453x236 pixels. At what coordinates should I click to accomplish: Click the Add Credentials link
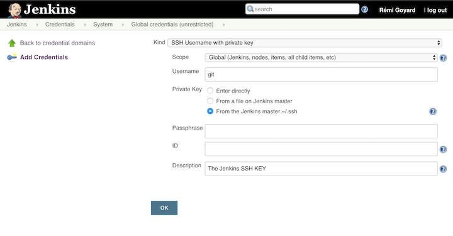point(44,57)
